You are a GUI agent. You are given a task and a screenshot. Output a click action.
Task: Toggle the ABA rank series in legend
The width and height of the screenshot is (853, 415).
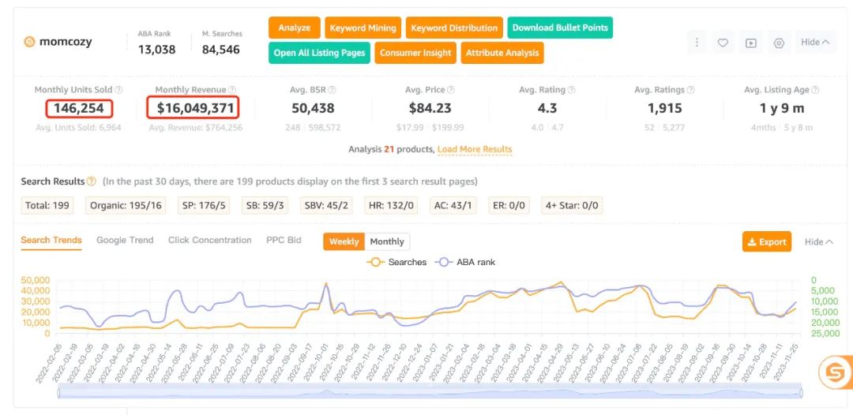(465, 262)
